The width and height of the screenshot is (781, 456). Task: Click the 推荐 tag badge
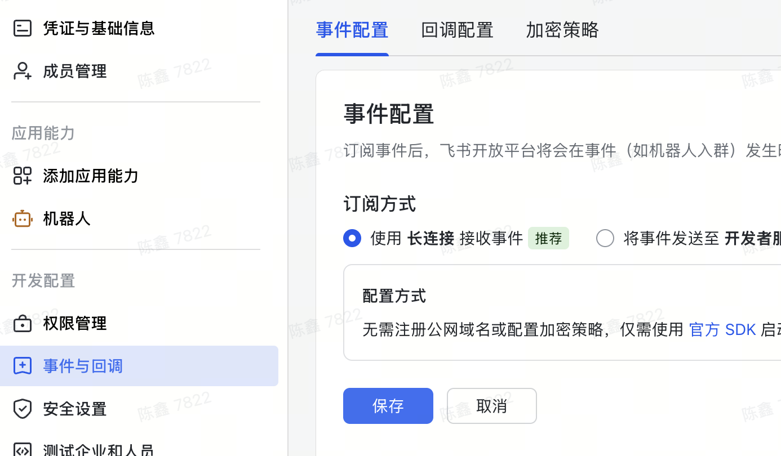click(548, 238)
